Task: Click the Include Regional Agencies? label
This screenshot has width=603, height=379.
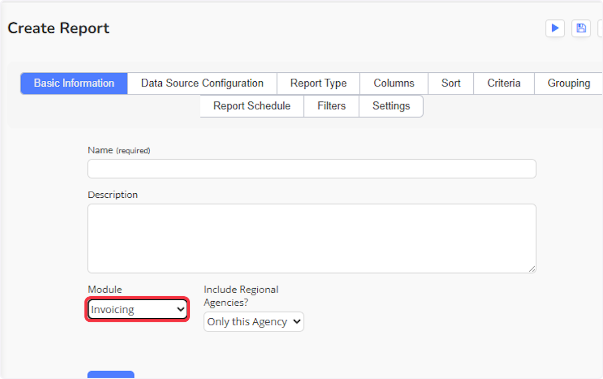Action: pyautogui.click(x=241, y=296)
